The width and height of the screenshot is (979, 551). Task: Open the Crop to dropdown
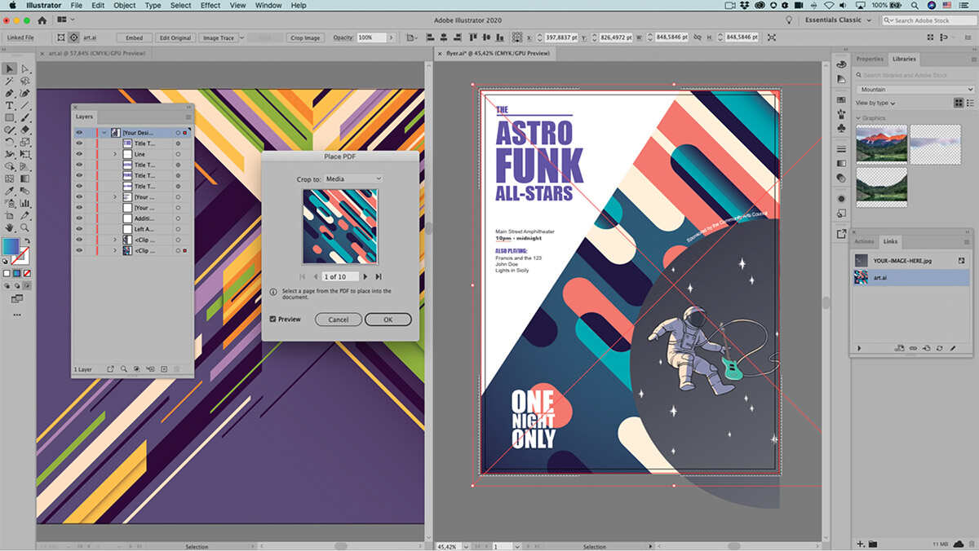353,179
